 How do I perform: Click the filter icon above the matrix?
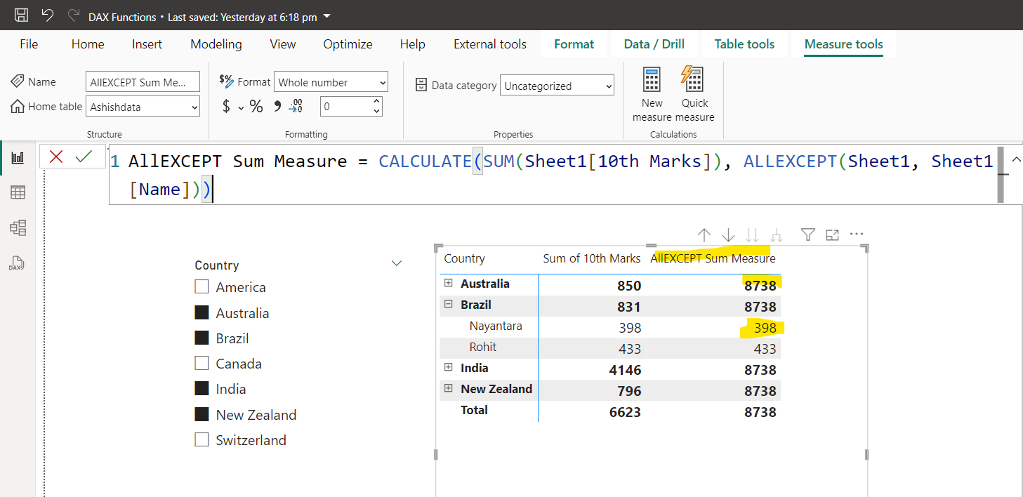point(808,235)
